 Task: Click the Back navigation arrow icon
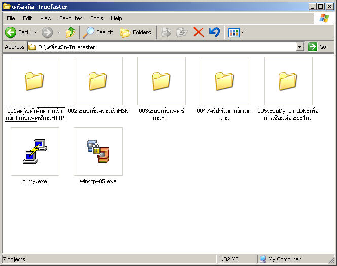point(11,32)
